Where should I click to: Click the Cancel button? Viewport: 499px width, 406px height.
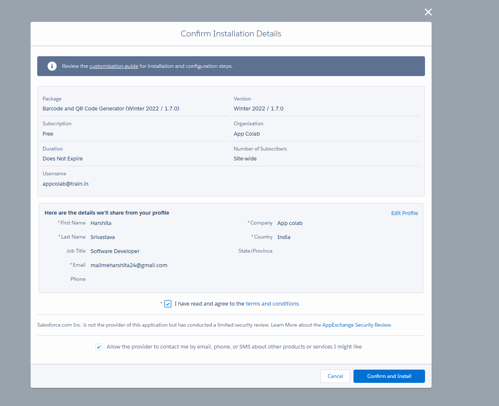335,376
